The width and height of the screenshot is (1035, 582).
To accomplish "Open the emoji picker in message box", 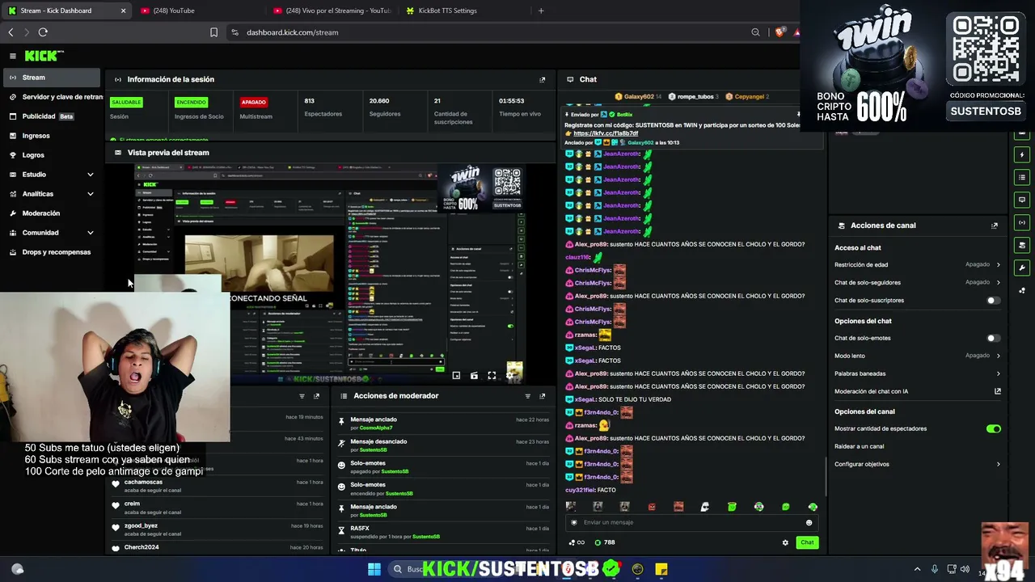I will click(809, 522).
